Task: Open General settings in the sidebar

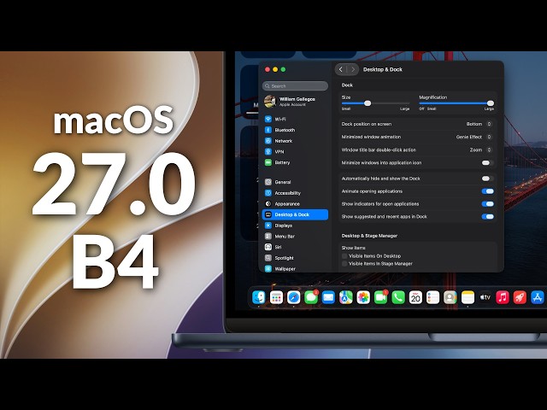Action: pyautogui.click(x=295, y=182)
